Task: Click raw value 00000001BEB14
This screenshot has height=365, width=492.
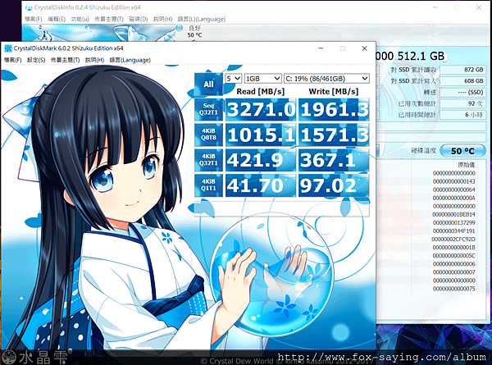Action: coord(453,214)
